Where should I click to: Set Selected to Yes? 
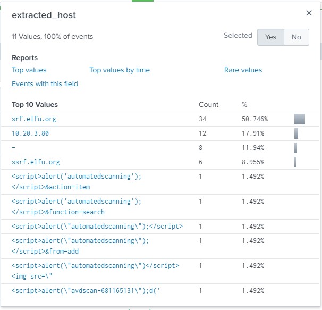270,37
